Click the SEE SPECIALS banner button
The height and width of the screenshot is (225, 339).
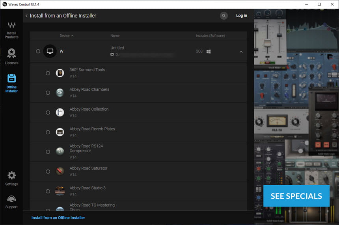pos(296,196)
